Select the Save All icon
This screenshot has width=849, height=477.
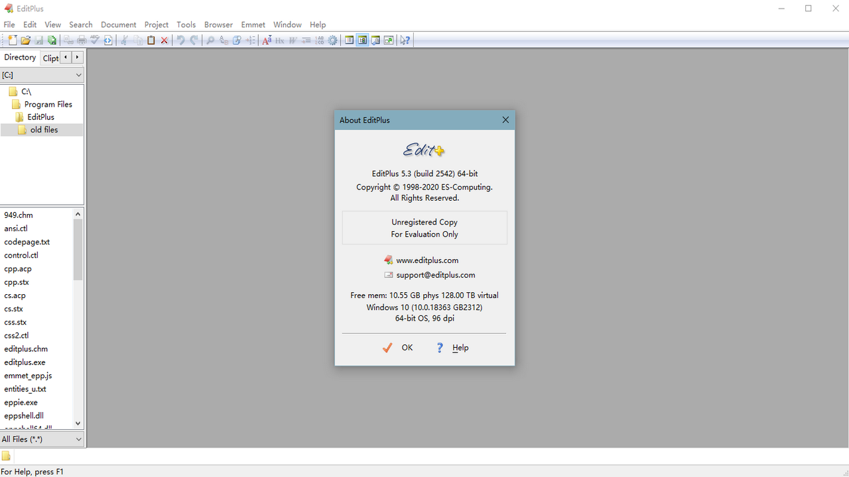coord(52,40)
